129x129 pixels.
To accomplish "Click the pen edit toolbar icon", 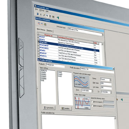I will click(44, 15).
